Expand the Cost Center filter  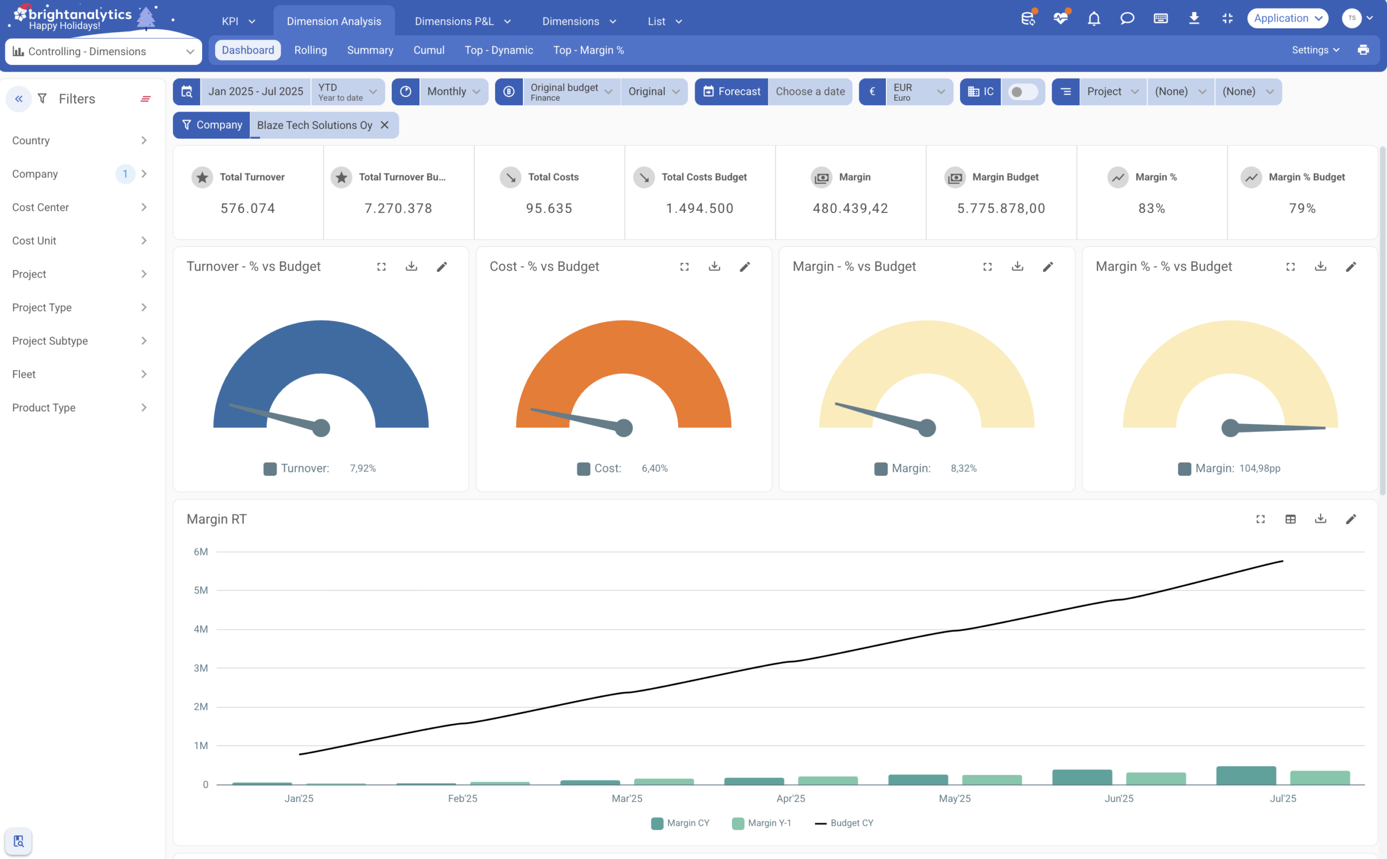(x=80, y=208)
